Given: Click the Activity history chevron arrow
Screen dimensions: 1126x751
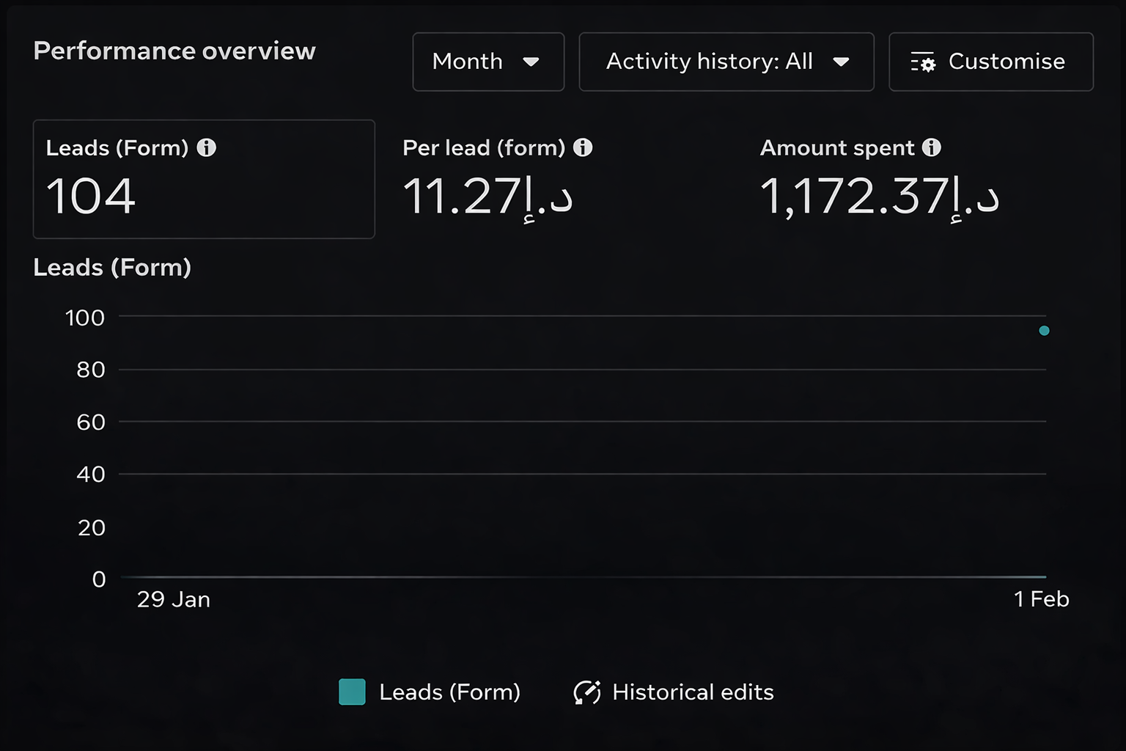Looking at the screenshot, I should pos(842,62).
